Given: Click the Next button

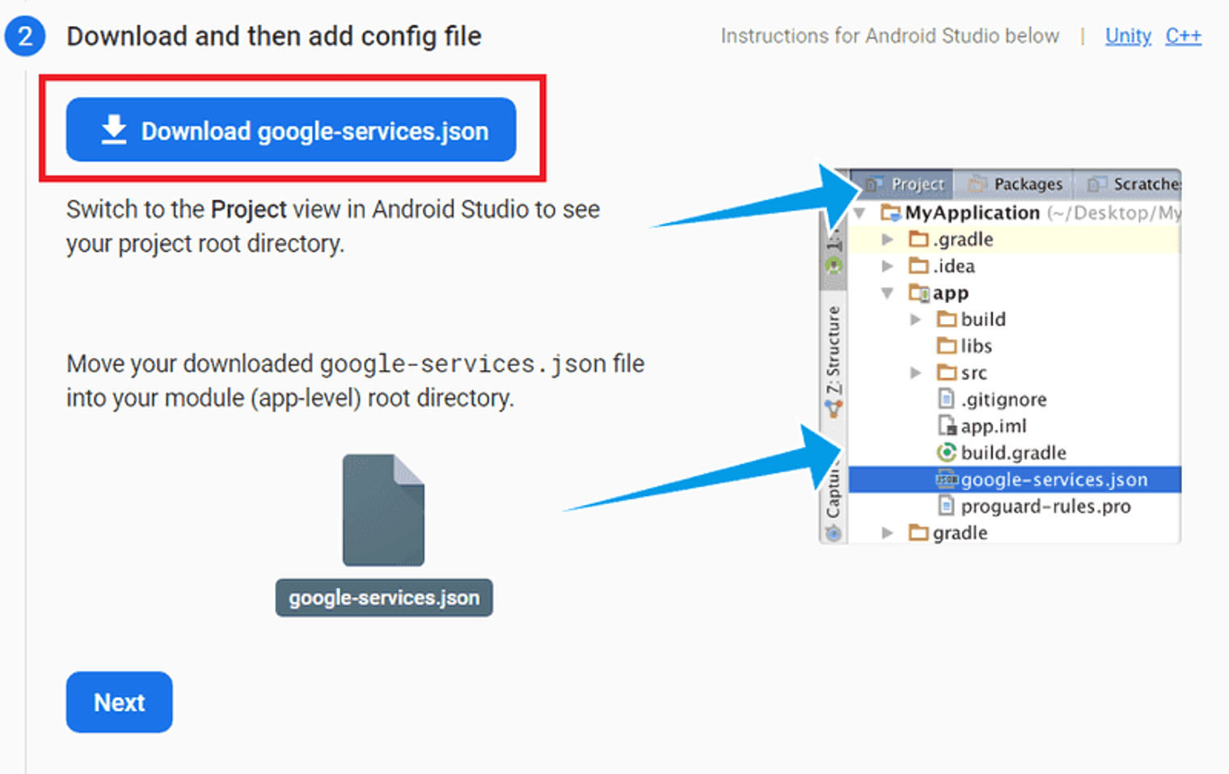Looking at the screenshot, I should [119, 702].
